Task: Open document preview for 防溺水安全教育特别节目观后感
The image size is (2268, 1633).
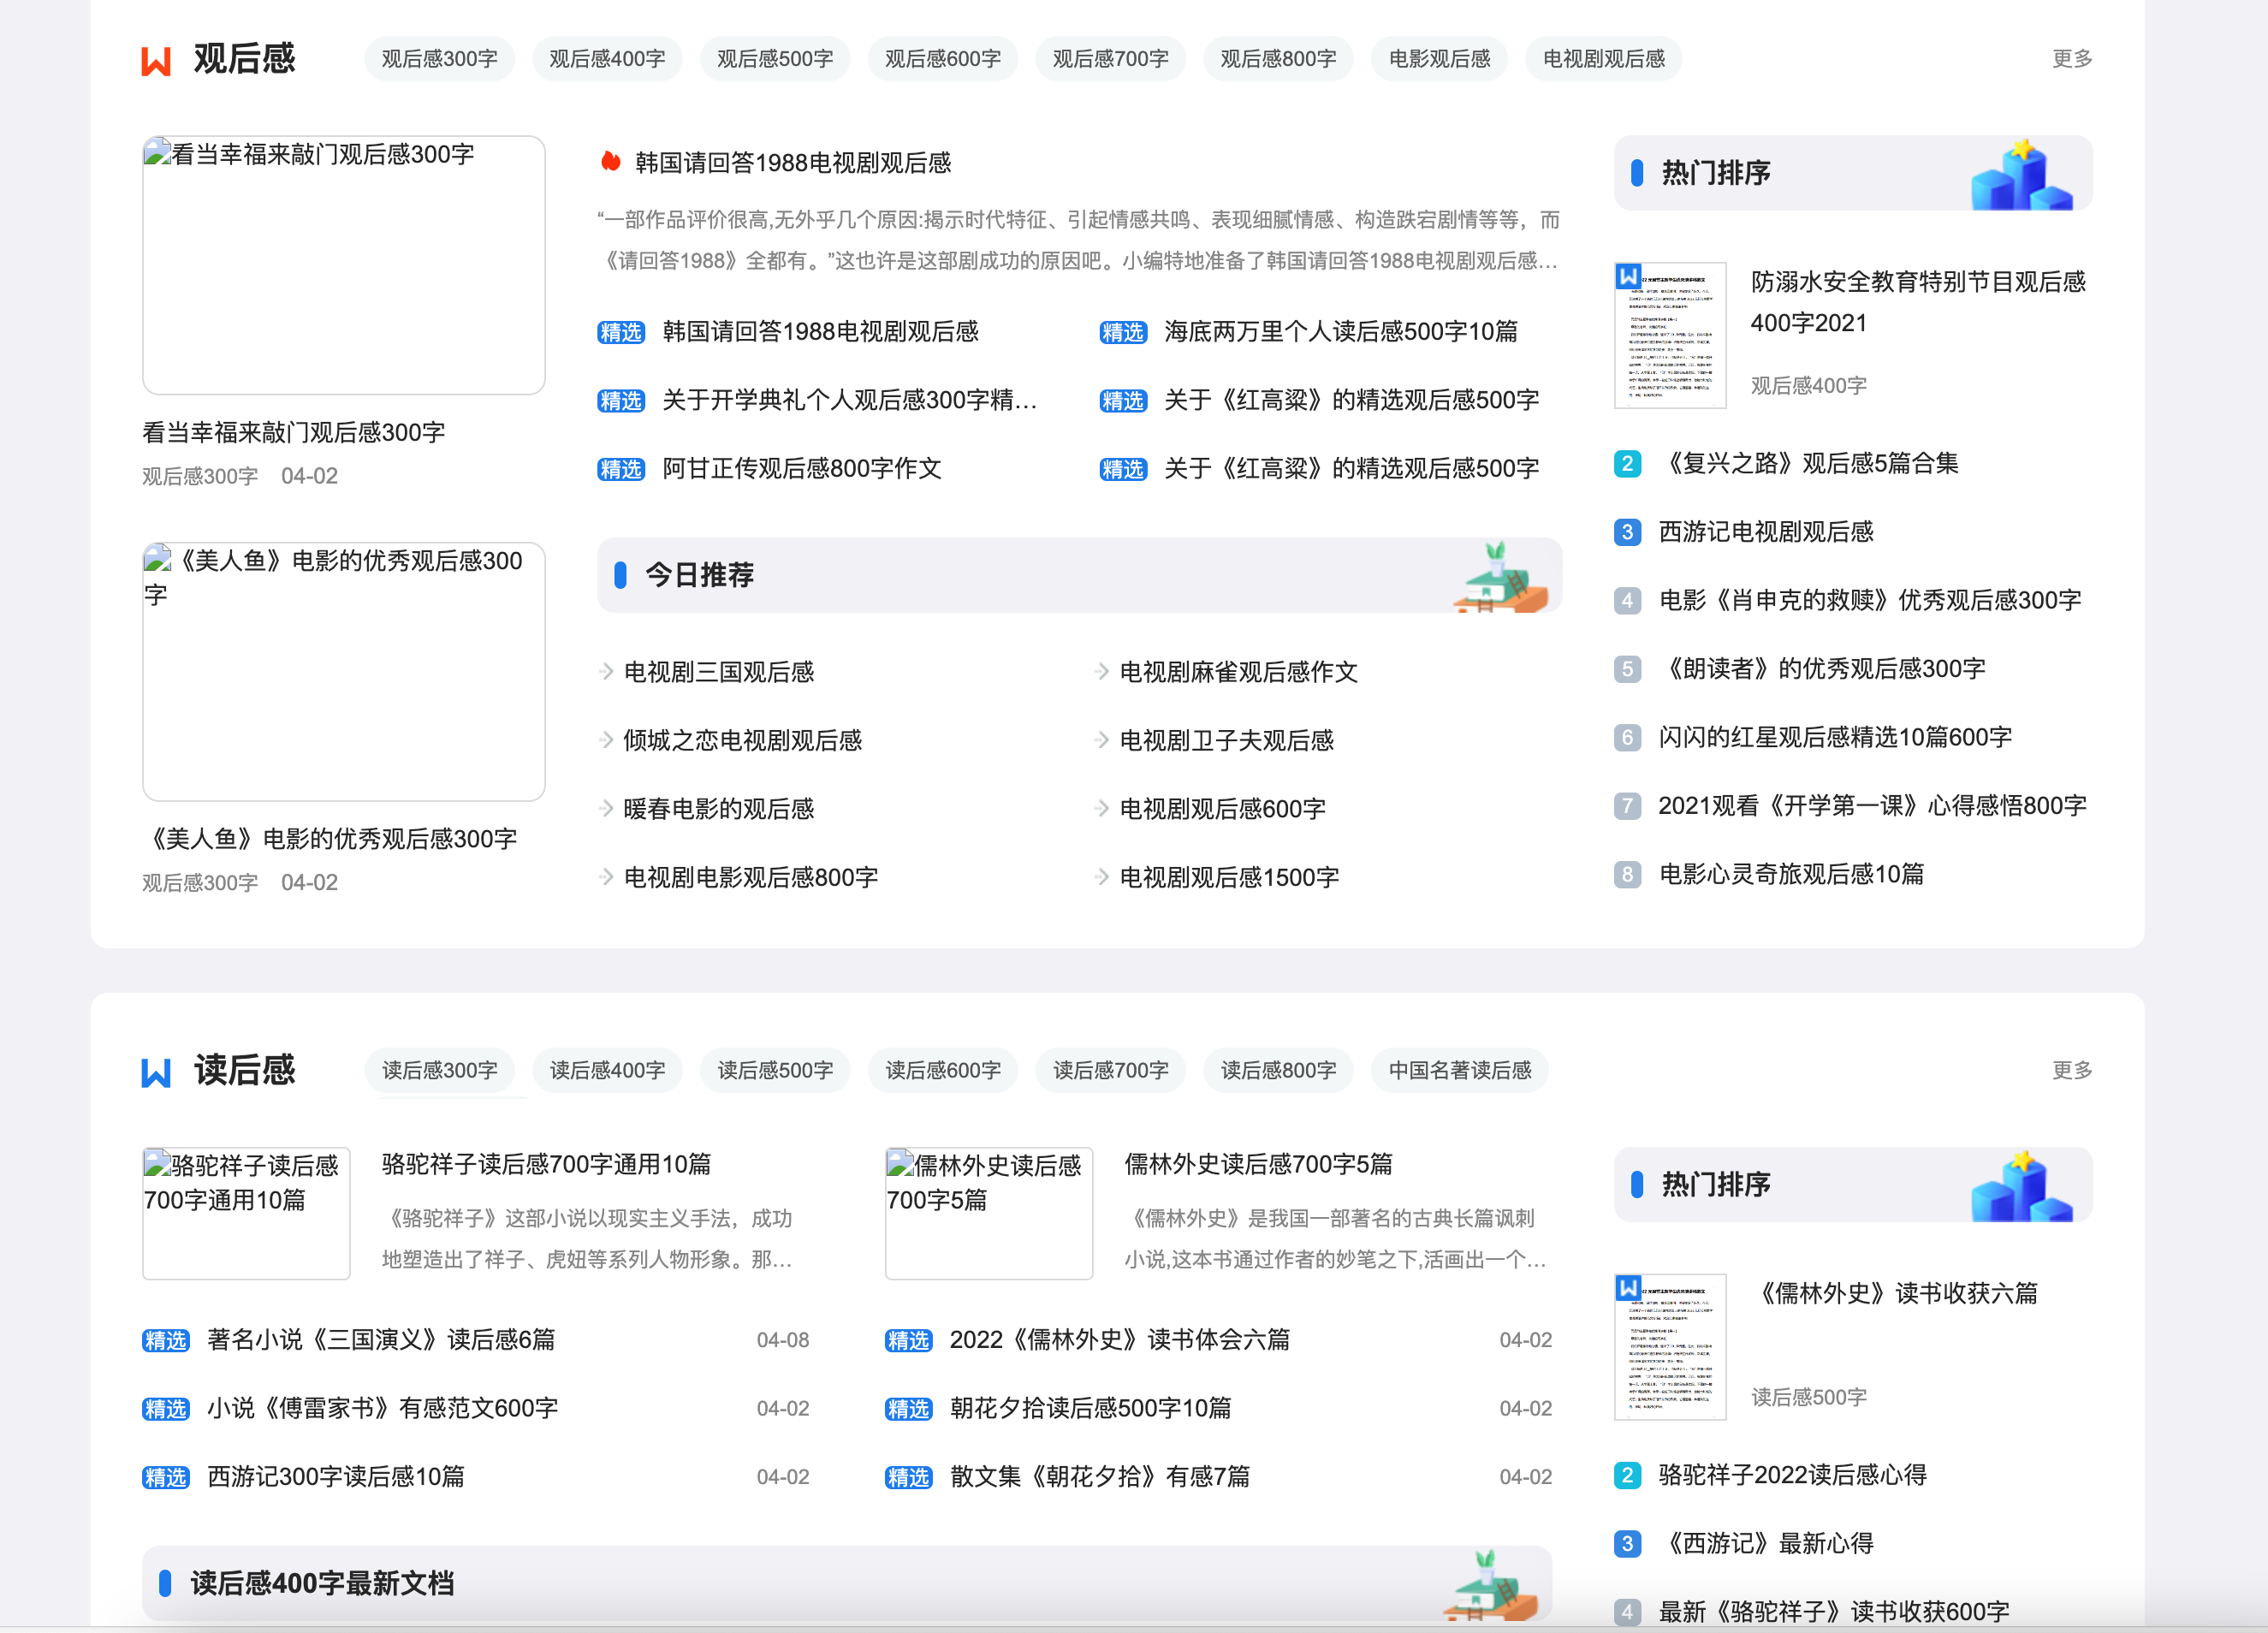Action: coord(1670,335)
